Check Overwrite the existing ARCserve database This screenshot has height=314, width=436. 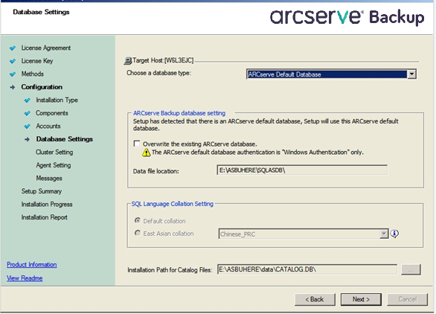(136, 144)
